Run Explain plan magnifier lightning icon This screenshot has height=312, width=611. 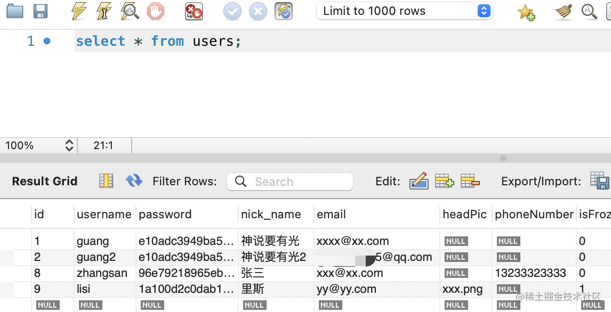130,11
